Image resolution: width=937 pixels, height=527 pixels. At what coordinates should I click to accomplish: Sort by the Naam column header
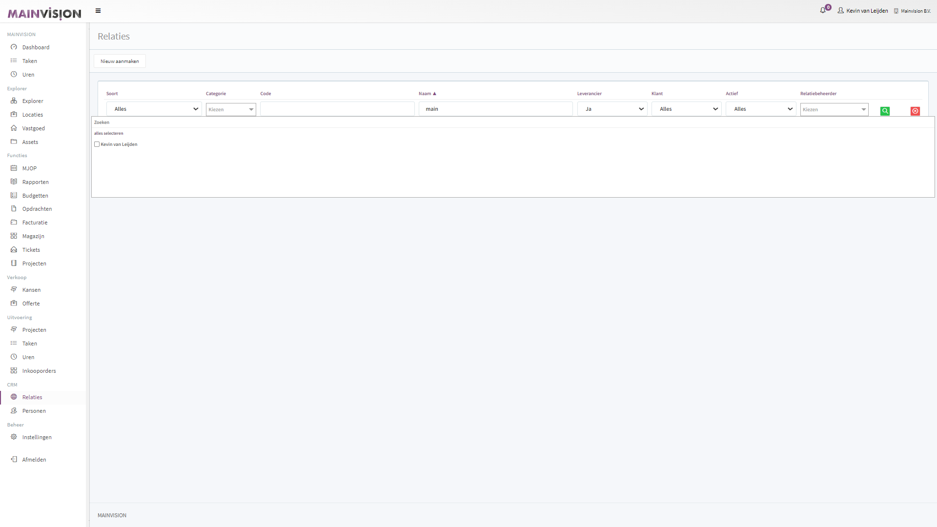click(425, 94)
